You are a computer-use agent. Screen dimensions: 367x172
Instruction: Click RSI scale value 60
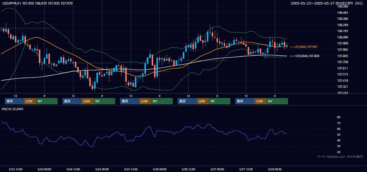pyautogui.click(x=339, y=129)
